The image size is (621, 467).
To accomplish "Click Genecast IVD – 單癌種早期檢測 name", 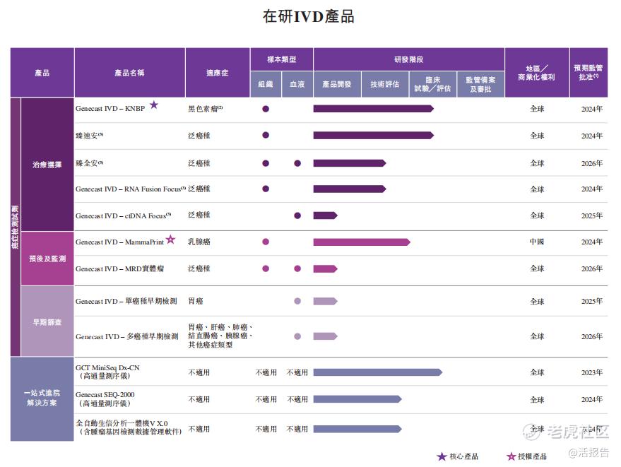I will [x=126, y=302].
